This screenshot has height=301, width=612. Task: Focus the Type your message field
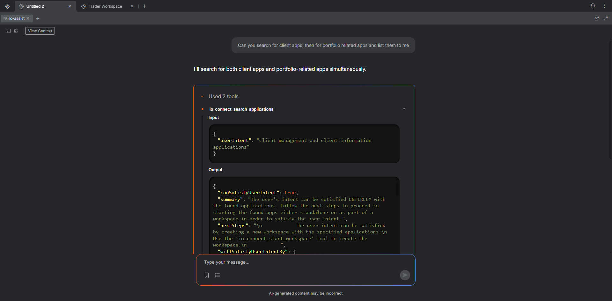(306, 262)
